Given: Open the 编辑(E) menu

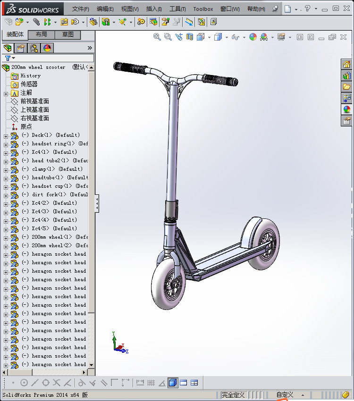Looking at the screenshot, I should tap(105, 9).
